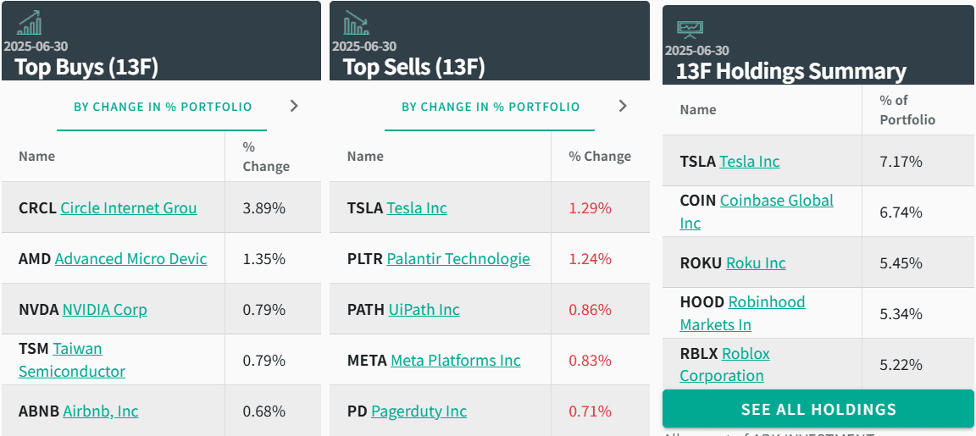
Task: Click the See All Holdings button
Action: pos(818,409)
